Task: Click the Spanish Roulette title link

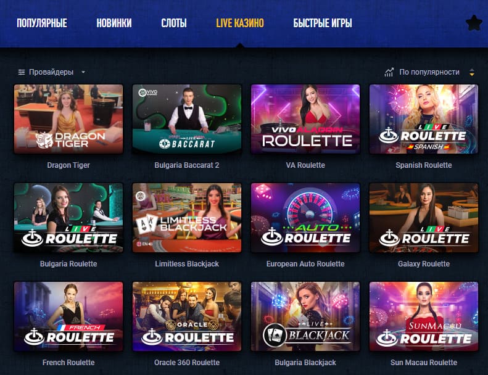Action: tap(424, 165)
